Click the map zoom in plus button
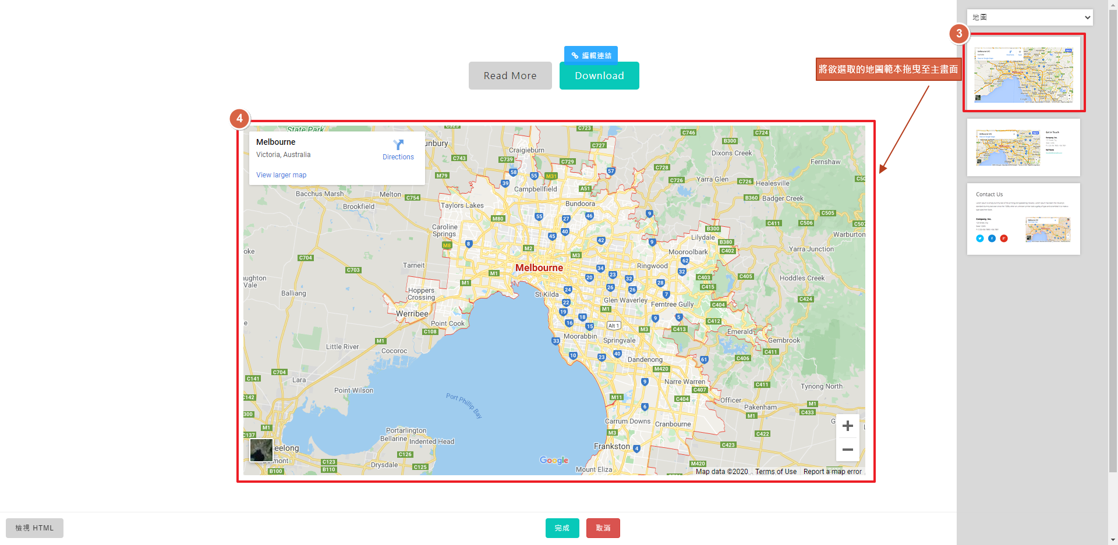This screenshot has width=1118, height=545. (x=847, y=426)
